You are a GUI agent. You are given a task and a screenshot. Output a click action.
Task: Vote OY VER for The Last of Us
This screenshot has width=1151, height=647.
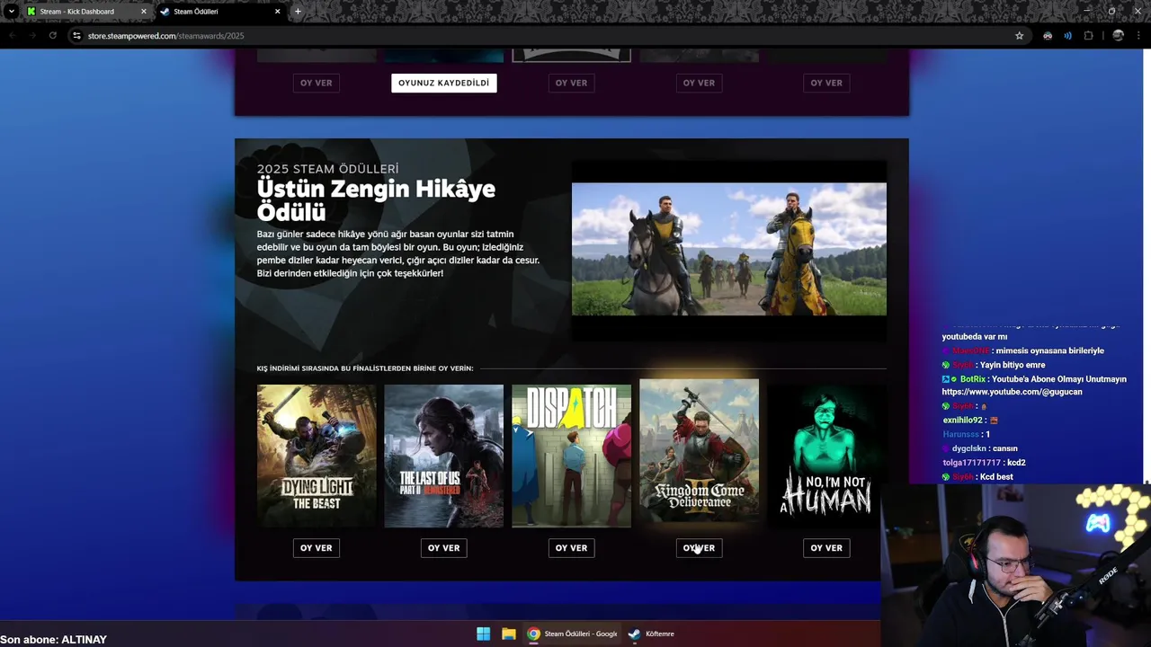[443, 548]
